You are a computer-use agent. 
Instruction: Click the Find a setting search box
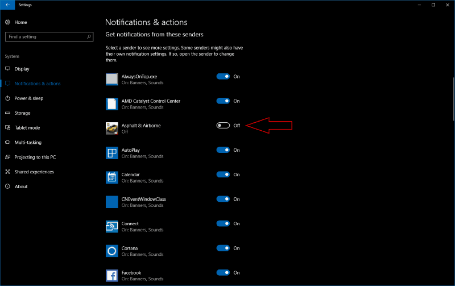point(49,36)
